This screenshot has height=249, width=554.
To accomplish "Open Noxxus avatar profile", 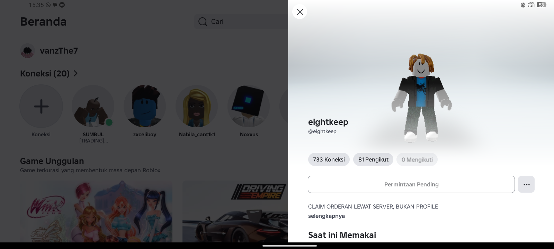I will 249,107.
